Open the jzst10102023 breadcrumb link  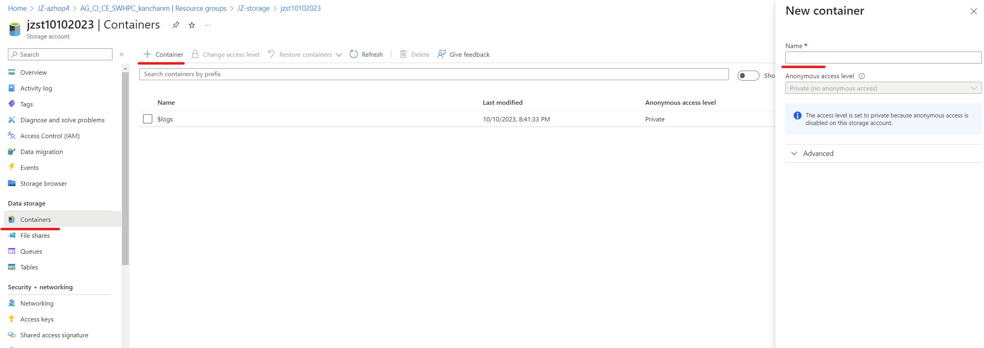pyautogui.click(x=300, y=8)
